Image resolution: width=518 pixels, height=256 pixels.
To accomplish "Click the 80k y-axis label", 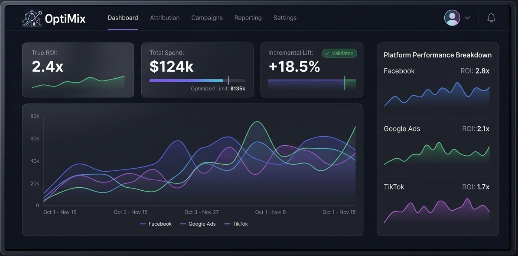I will [35, 116].
